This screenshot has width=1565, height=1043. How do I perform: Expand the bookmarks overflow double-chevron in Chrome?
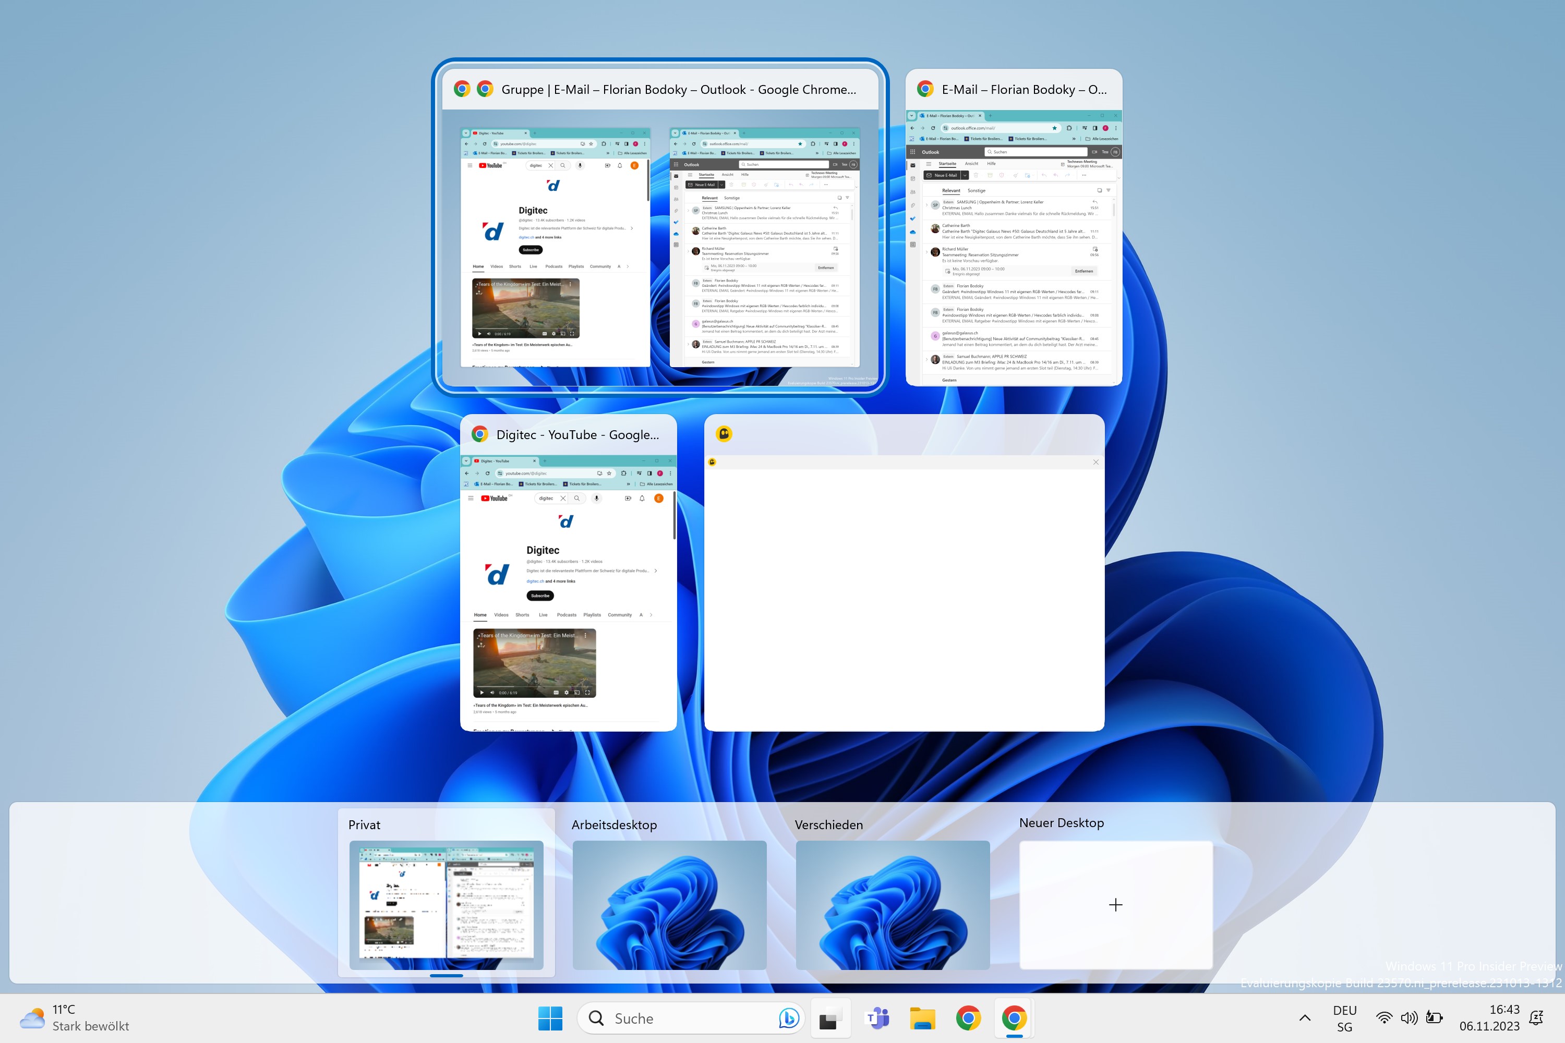coord(629,483)
